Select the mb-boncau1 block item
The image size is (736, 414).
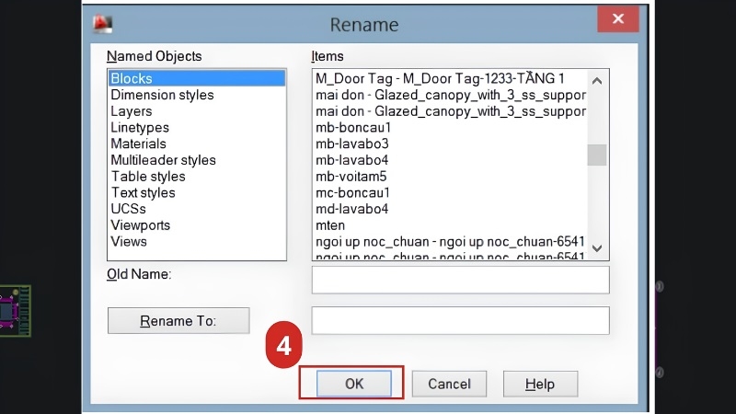pyautogui.click(x=353, y=128)
